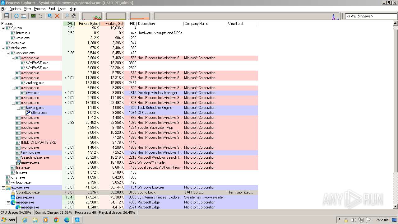398x224 pixels.
Task: Click the Action Center flag tray icon
Action: tap(369, 220)
